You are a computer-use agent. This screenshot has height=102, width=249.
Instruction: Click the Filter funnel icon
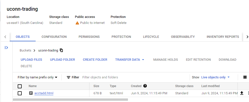(x=69, y=77)
